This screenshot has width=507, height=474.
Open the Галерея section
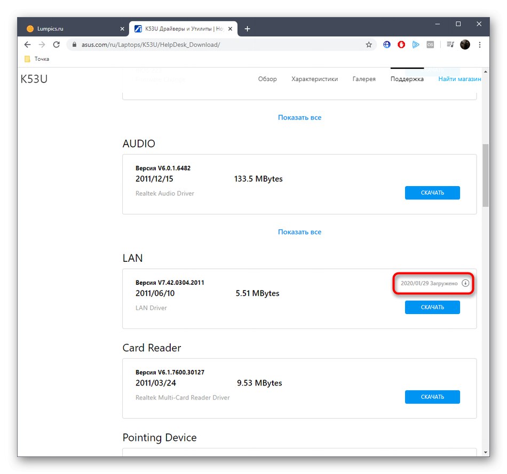coord(364,79)
